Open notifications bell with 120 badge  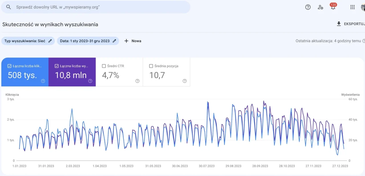click(333, 7)
